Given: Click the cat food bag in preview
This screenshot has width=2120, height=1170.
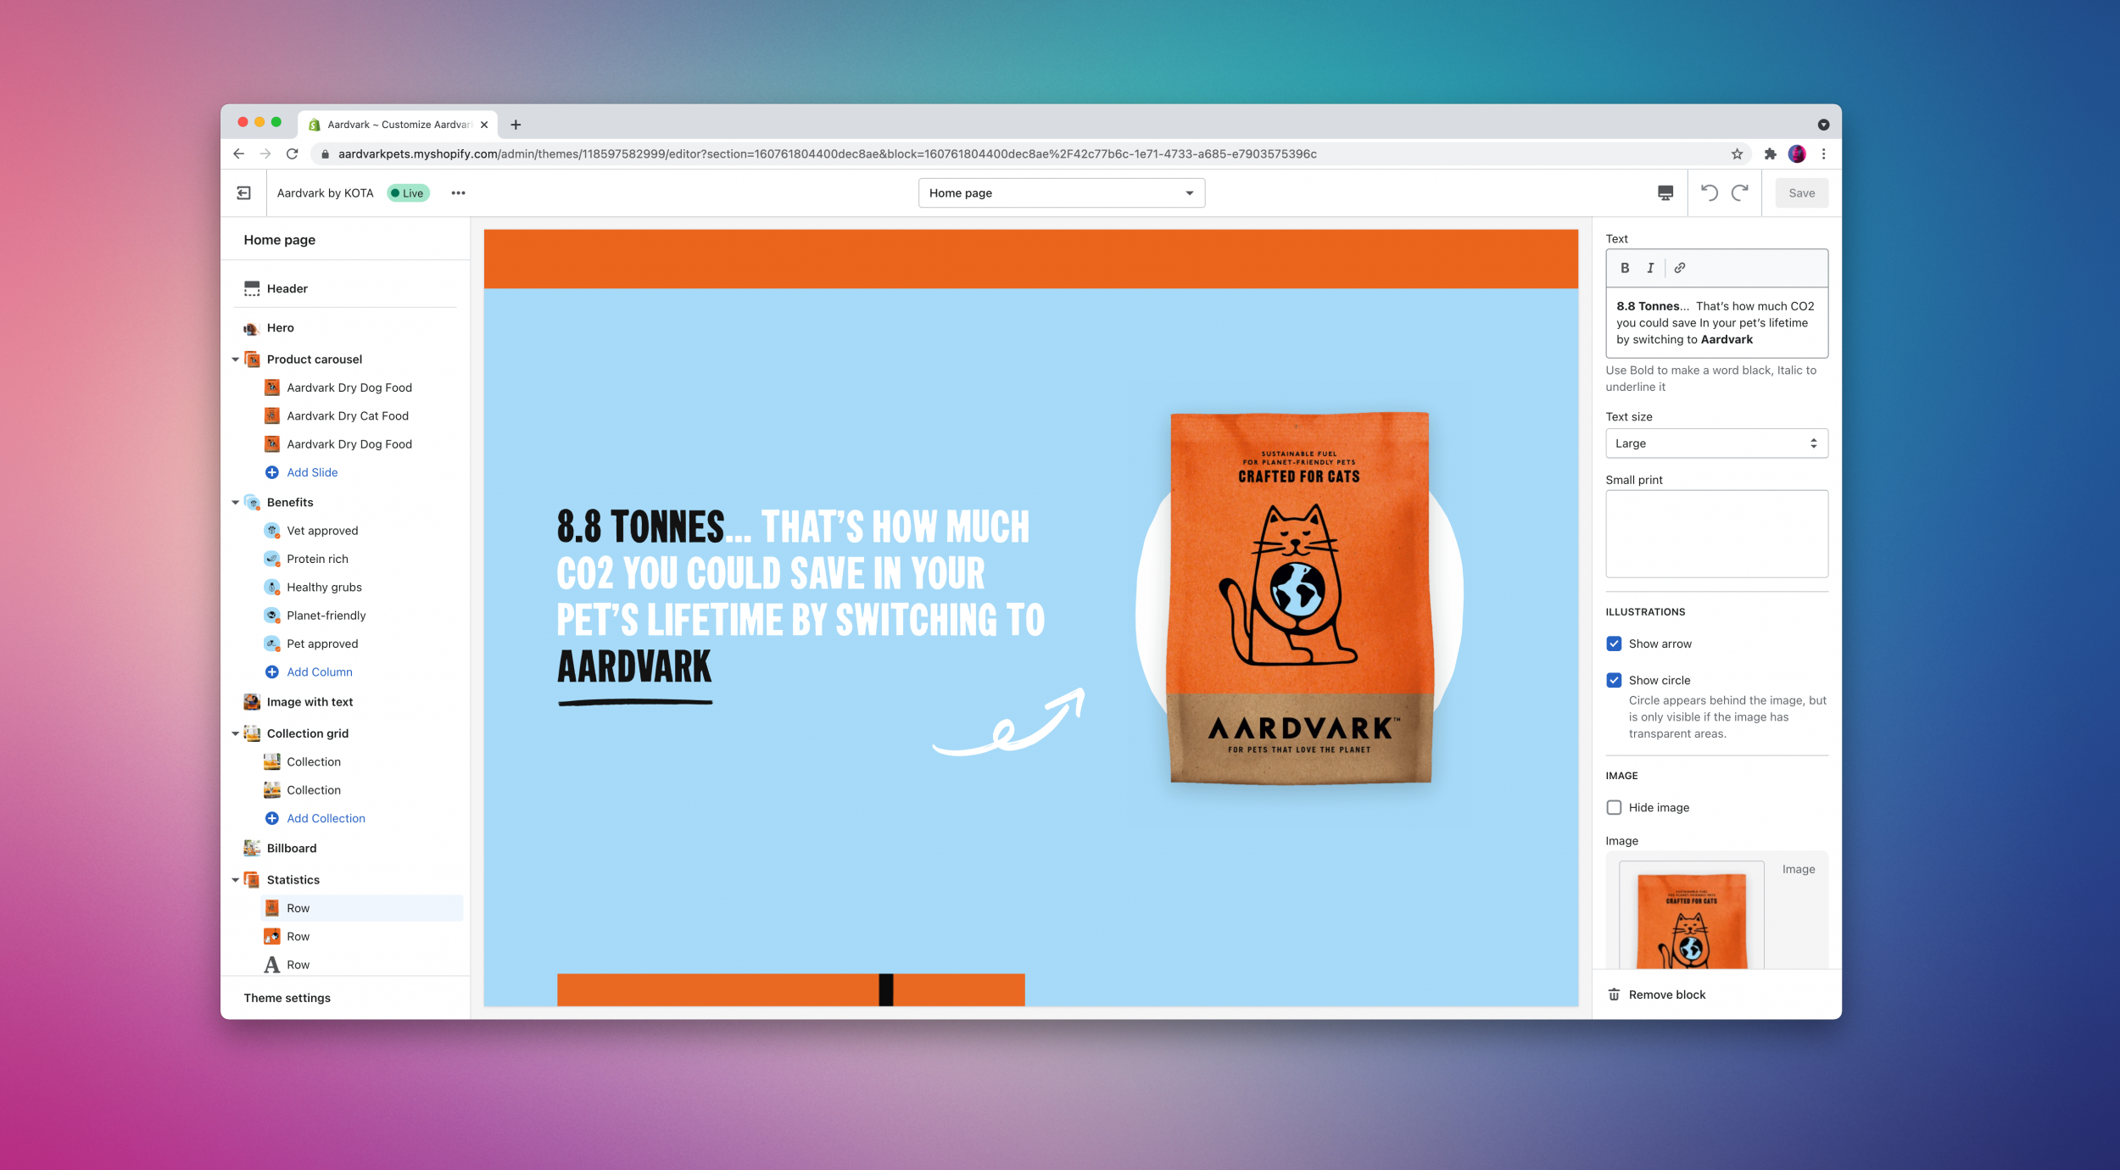Looking at the screenshot, I should point(1299,599).
